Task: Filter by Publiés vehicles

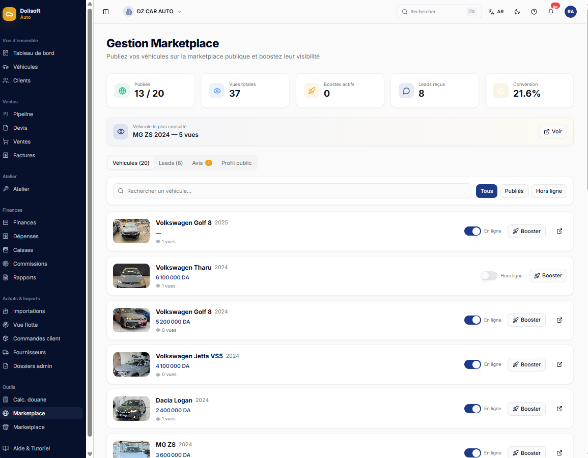Action: (514, 191)
